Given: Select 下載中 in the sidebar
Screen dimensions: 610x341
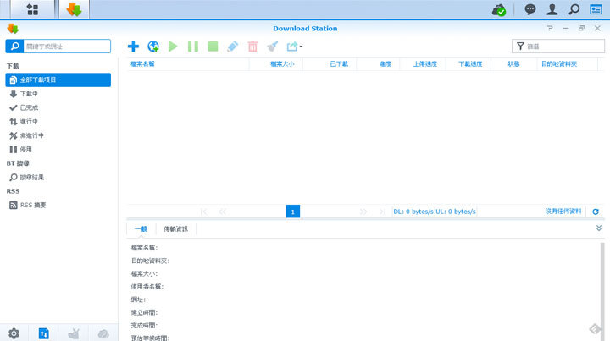Looking at the screenshot, I should click(29, 94).
